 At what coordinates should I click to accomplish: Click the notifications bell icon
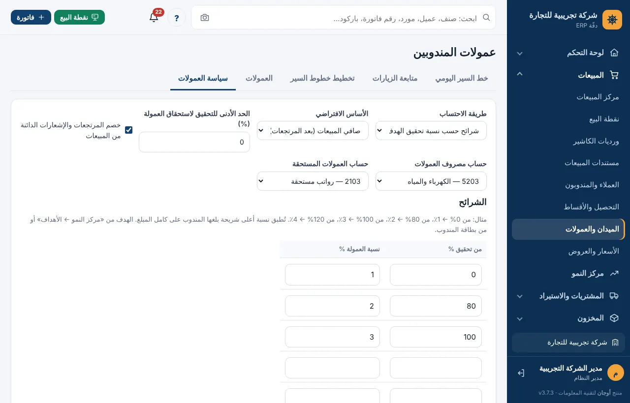click(154, 17)
